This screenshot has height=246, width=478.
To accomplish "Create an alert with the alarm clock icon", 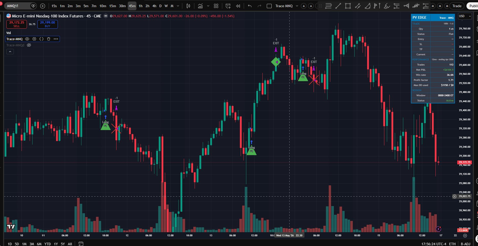I will [228, 6].
